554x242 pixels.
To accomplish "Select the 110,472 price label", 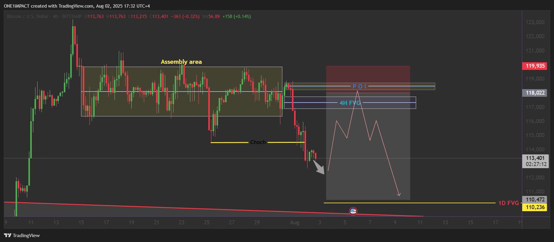I will pos(535,200).
